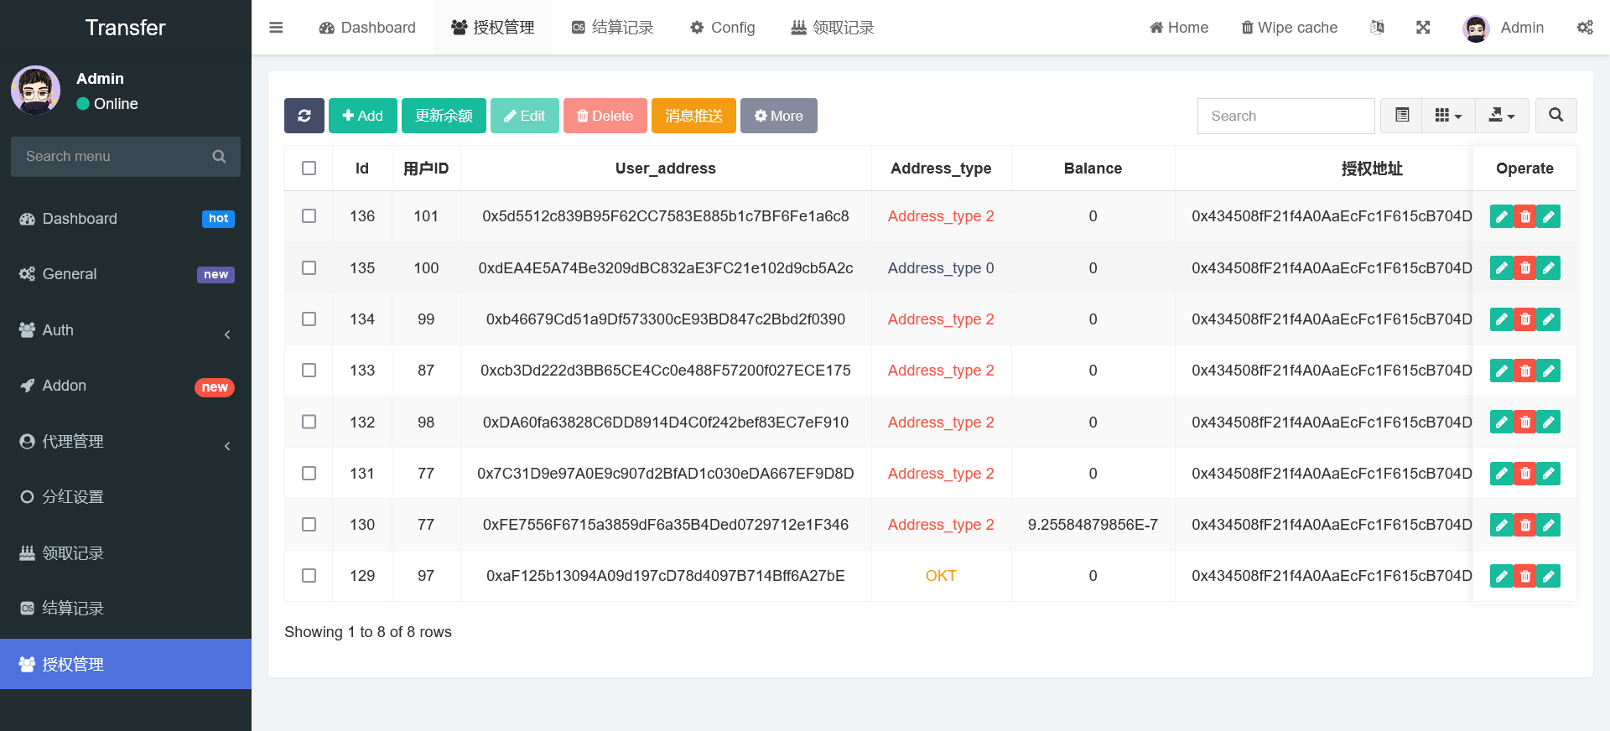Click the green Add button
The height and width of the screenshot is (731, 1610).
(362, 116)
